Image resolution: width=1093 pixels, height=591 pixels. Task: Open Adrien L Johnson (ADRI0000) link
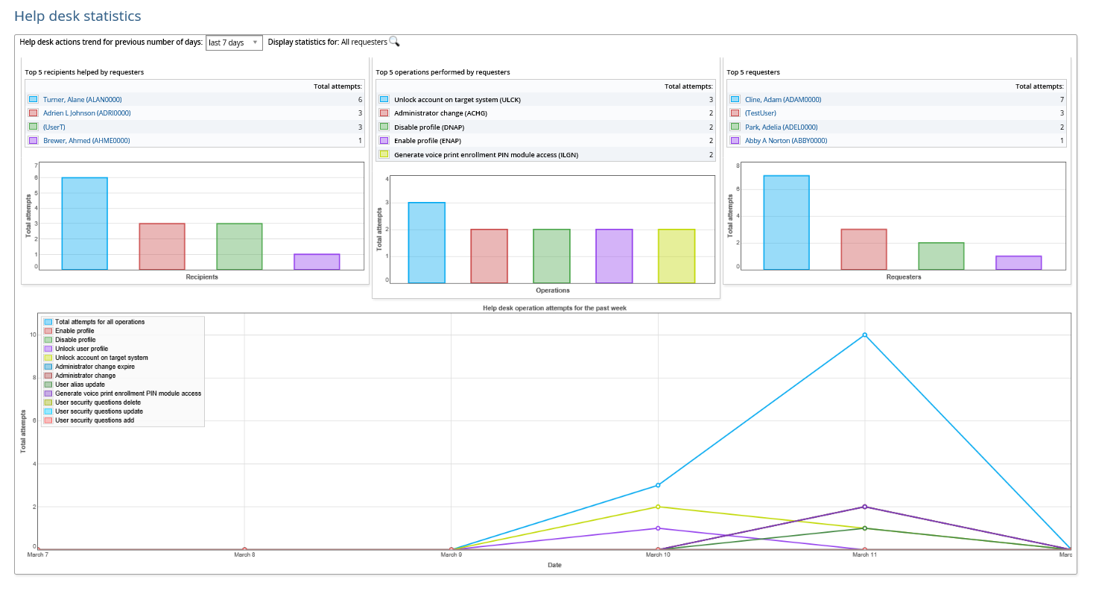click(x=86, y=113)
